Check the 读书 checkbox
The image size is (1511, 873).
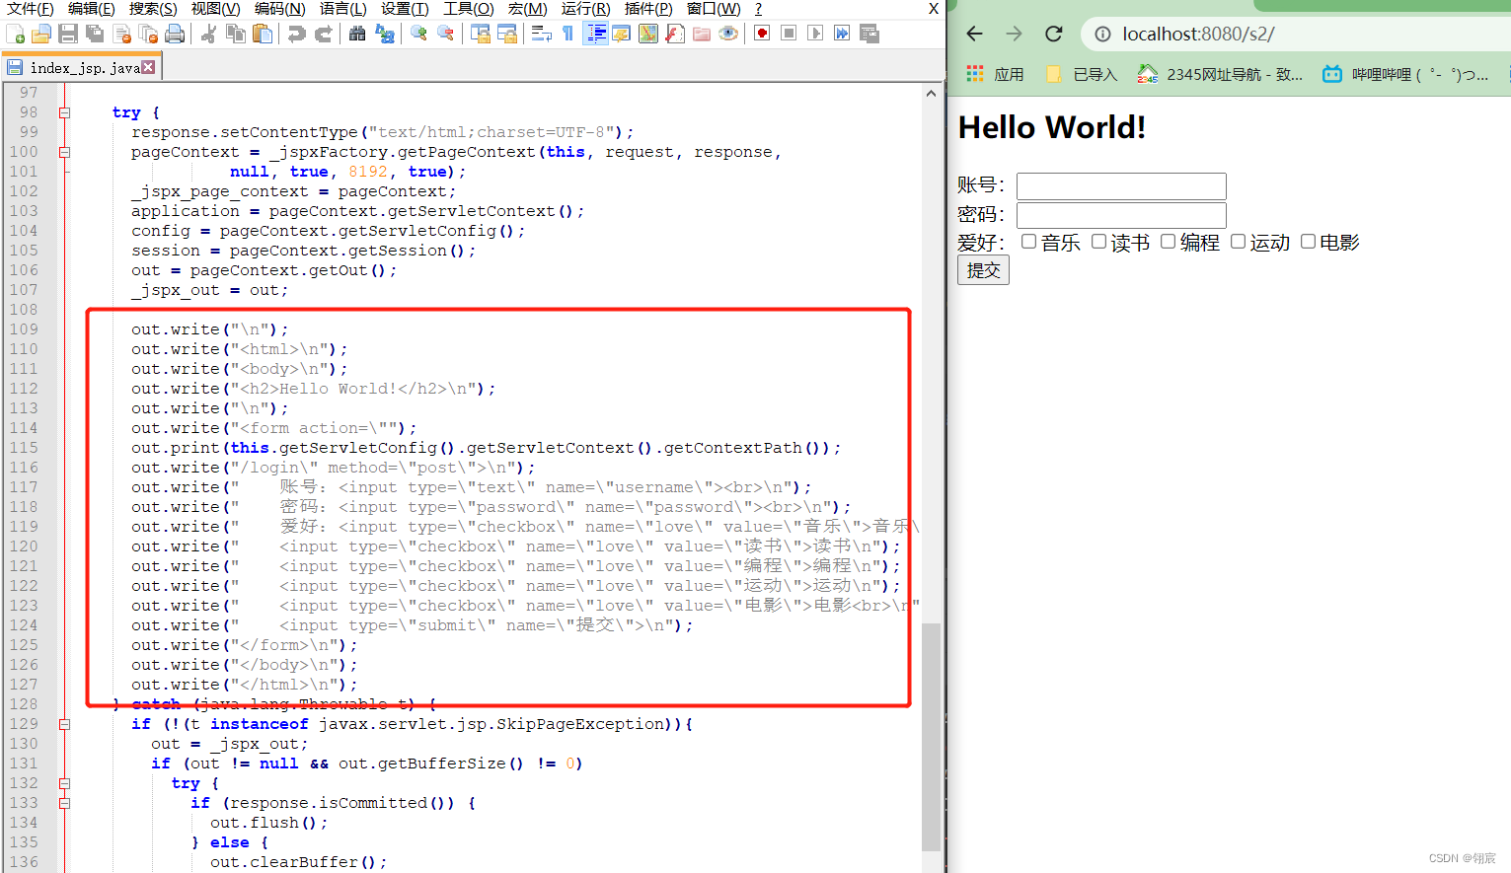click(x=1098, y=242)
